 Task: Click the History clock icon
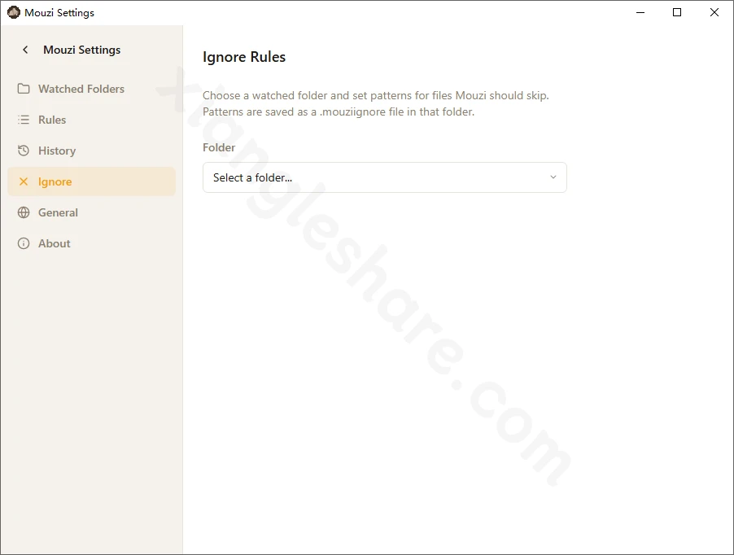pyautogui.click(x=24, y=151)
